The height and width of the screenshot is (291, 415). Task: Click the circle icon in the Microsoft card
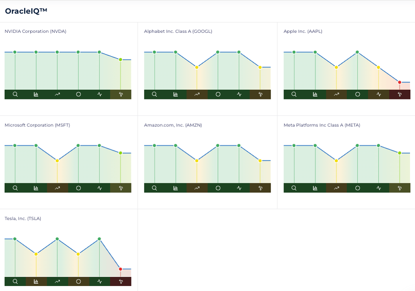[x=78, y=188]
